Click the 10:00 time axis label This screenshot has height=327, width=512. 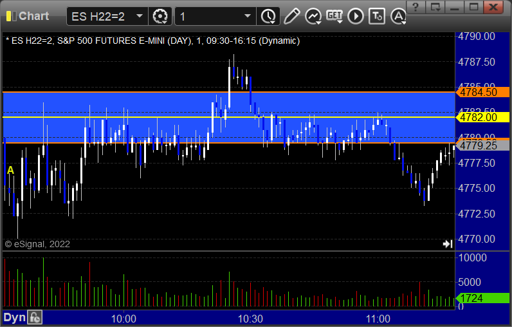[123, 319]
